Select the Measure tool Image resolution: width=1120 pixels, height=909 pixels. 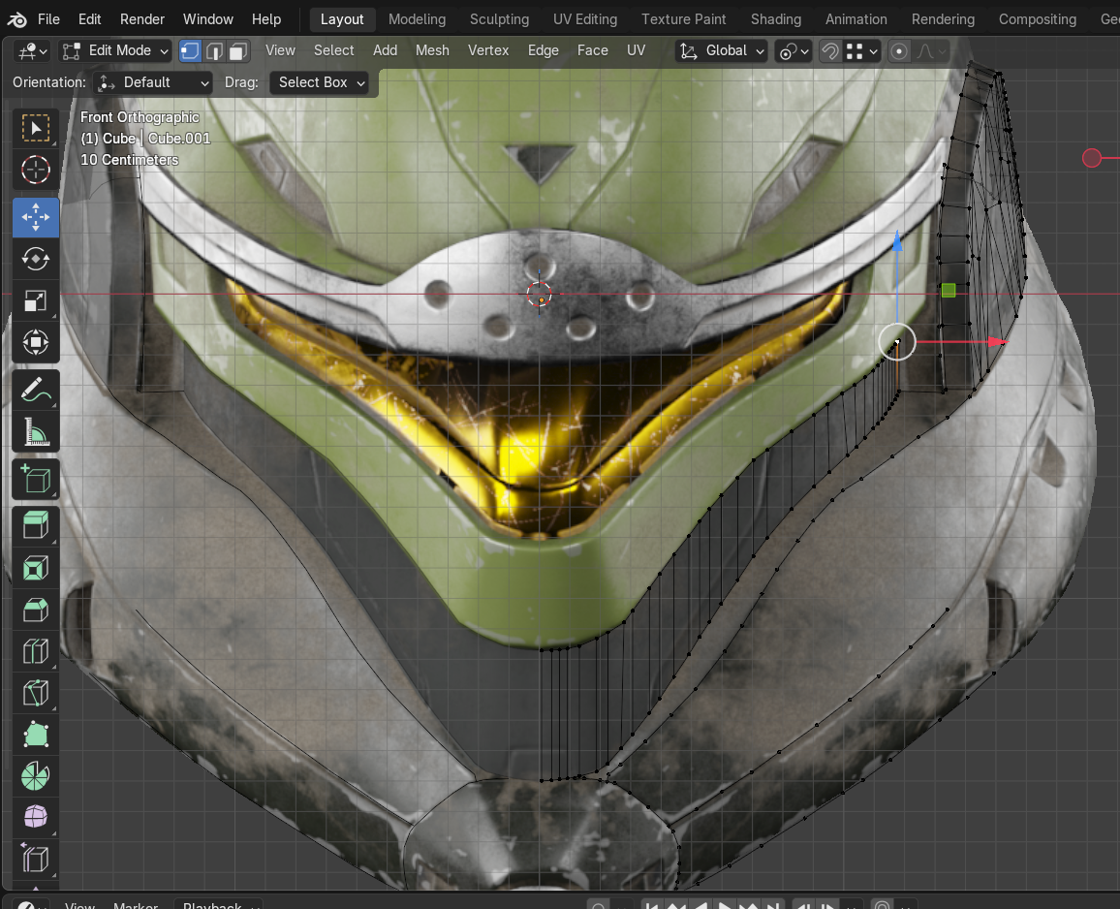click(36, 432)
